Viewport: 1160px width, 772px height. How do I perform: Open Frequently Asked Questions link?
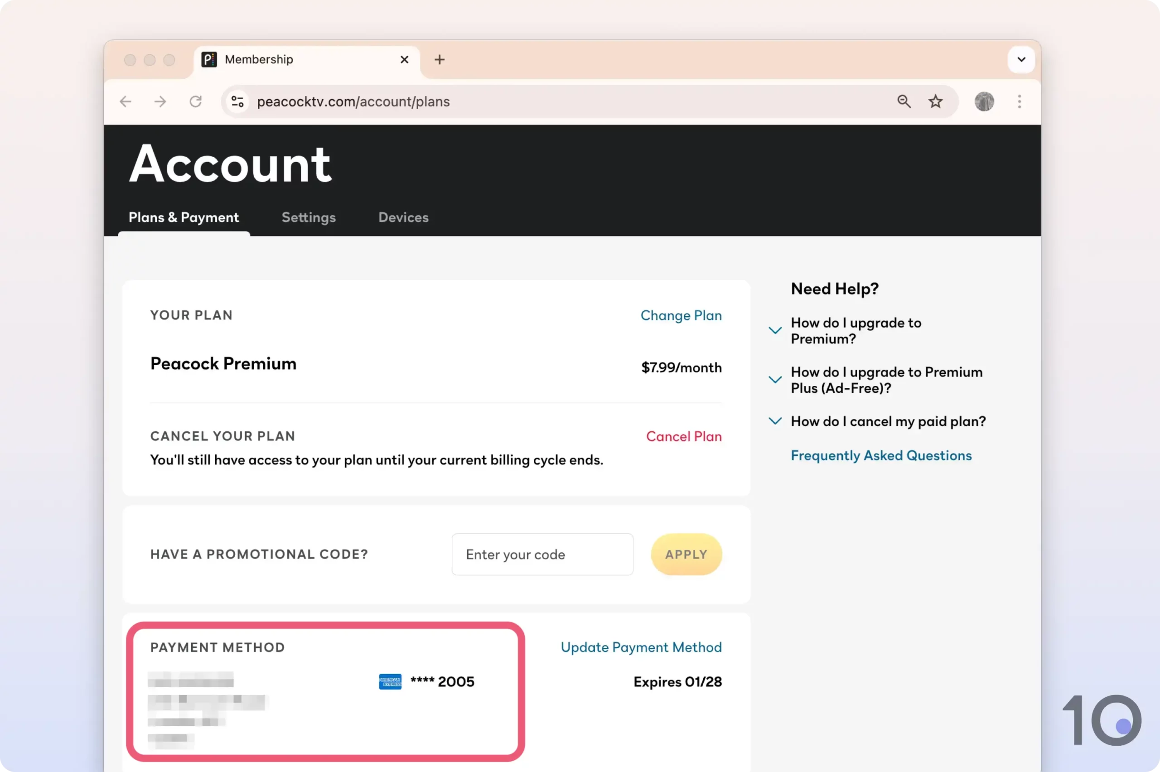881,455
